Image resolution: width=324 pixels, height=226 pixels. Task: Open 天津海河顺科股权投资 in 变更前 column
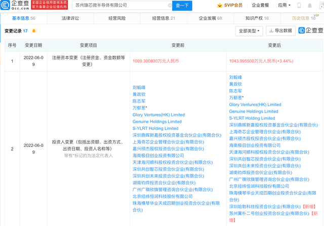pos(173,163)
